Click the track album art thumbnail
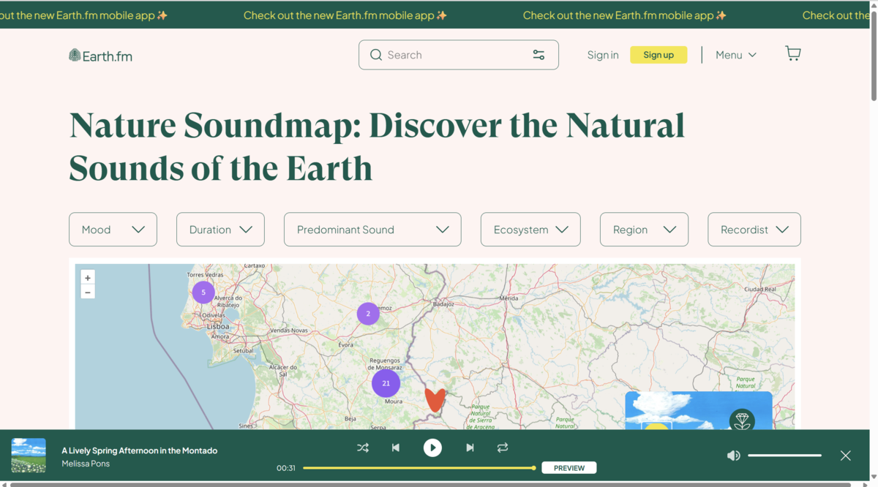 pyautogui.click(x=29, y=456)
